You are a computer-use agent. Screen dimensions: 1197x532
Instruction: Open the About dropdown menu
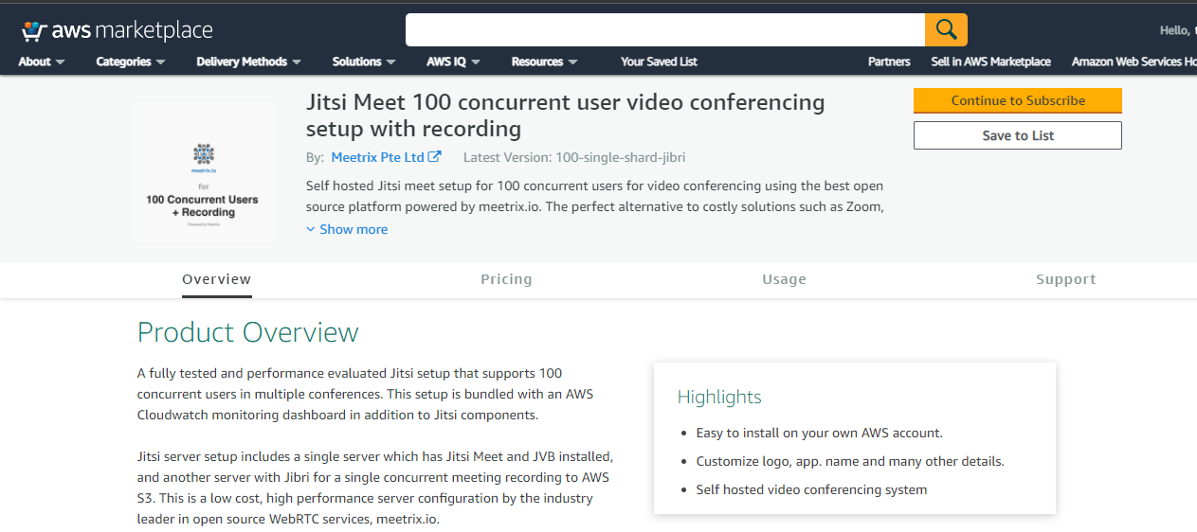point(42,62)
